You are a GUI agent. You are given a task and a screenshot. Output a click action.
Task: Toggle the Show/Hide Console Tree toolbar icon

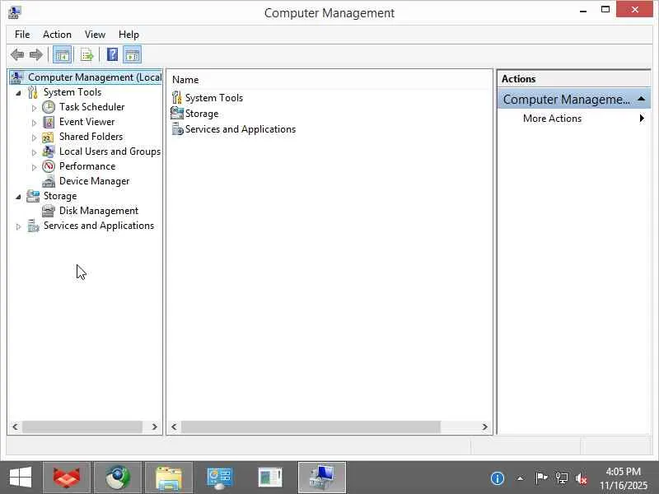pyautogui.click(x=63, y=54)
